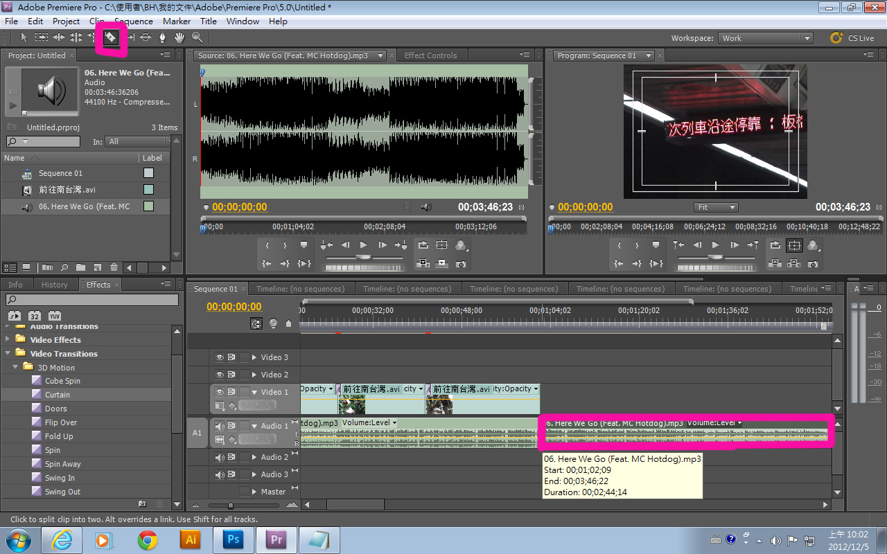Hide the Video 1 track output

pyautogui.click(x=220, y=392)
